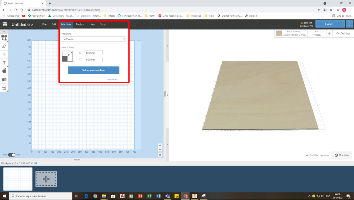
Task: Click the saved checkmark beside Untitled
Action: pos(32,25)
